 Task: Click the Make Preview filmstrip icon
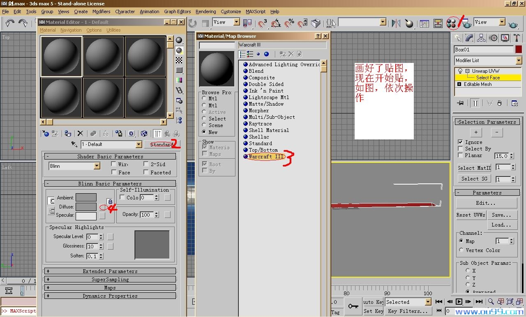coord(179,90)
